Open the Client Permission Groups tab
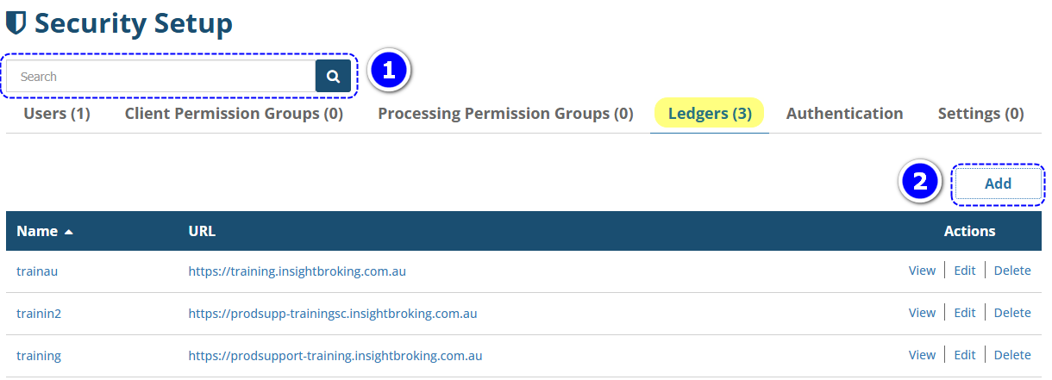 234,114
